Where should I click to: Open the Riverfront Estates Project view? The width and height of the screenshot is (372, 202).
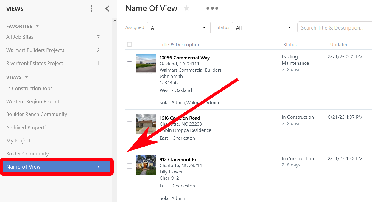[34, 63]
